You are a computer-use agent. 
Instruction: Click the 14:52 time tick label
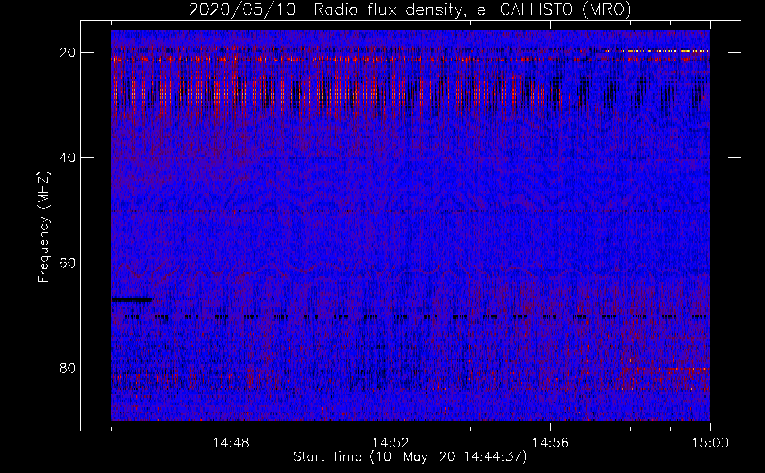(x=391, y=443)
